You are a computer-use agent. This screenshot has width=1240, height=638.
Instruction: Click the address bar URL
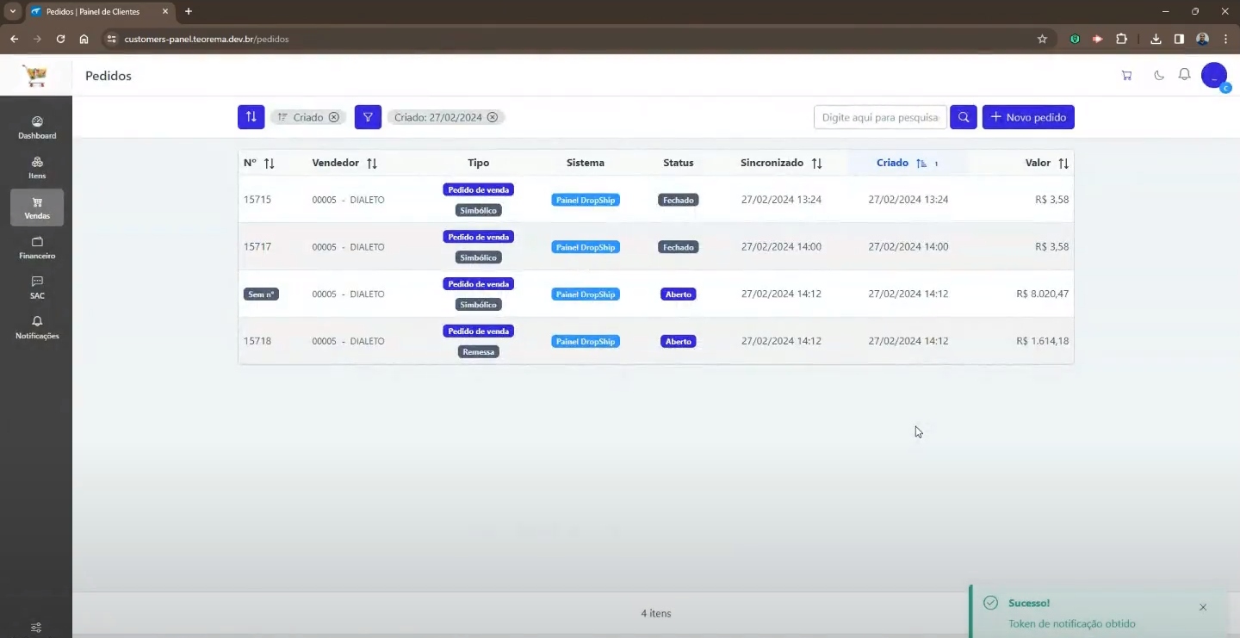(x=207, y=39)
